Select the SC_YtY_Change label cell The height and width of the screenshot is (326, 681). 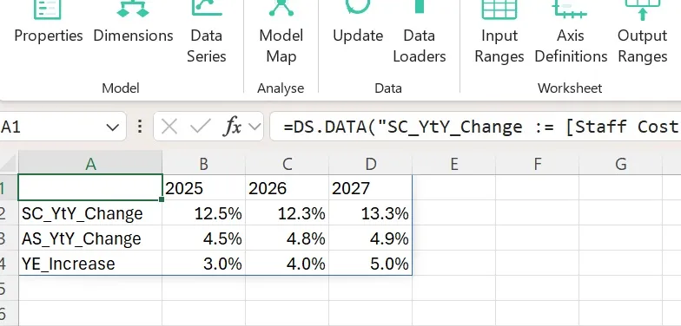(90, 213)
